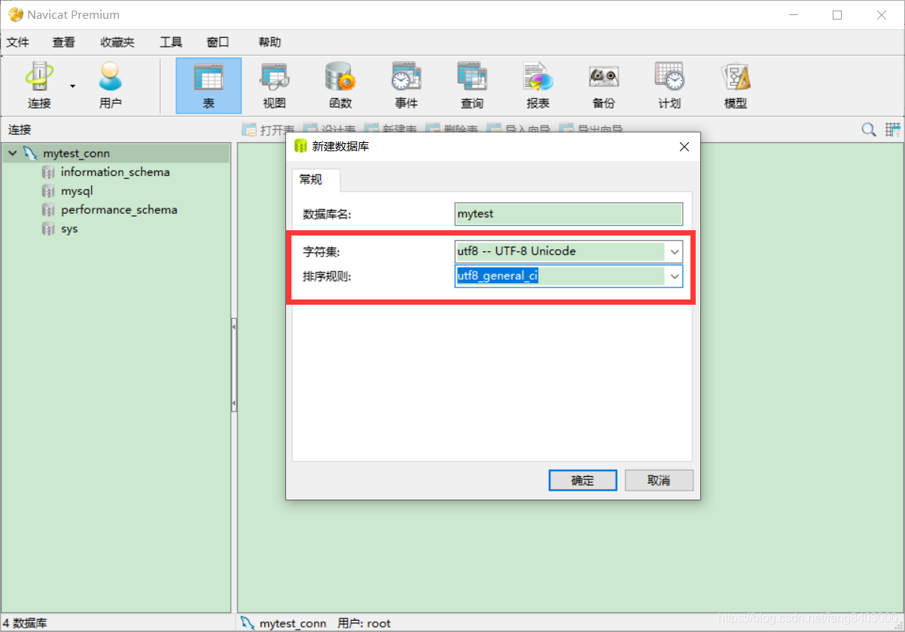Select the Table (表) toolbar icon
Image resolution: width=905 pixels, height=632 pixels.
click(x=209, y=86)
